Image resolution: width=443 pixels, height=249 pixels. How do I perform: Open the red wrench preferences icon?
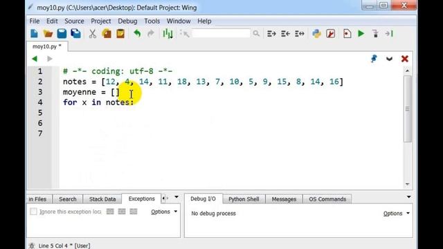[330, 34]
